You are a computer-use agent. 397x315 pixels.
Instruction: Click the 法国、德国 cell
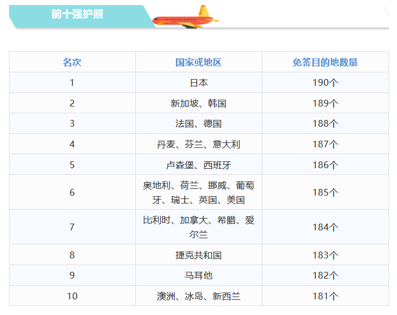(x=199, y=124)
